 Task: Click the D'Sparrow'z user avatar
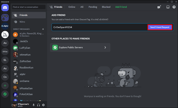click(14, 105)
